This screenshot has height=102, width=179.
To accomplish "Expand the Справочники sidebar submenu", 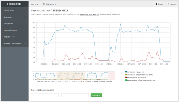I will click(25, 37).
